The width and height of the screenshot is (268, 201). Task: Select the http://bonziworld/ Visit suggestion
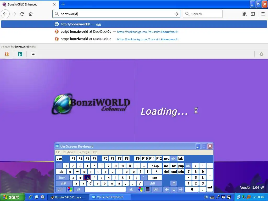coord(134,24)
